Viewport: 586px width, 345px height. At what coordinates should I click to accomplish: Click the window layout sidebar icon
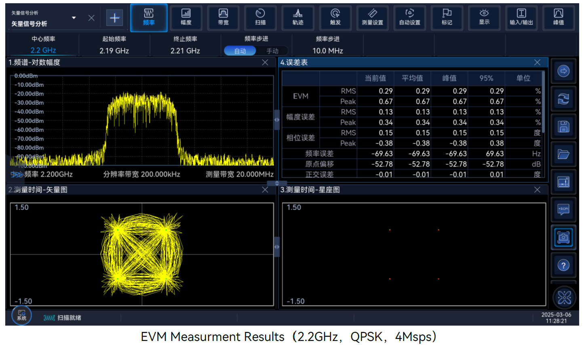coord(563,182)
